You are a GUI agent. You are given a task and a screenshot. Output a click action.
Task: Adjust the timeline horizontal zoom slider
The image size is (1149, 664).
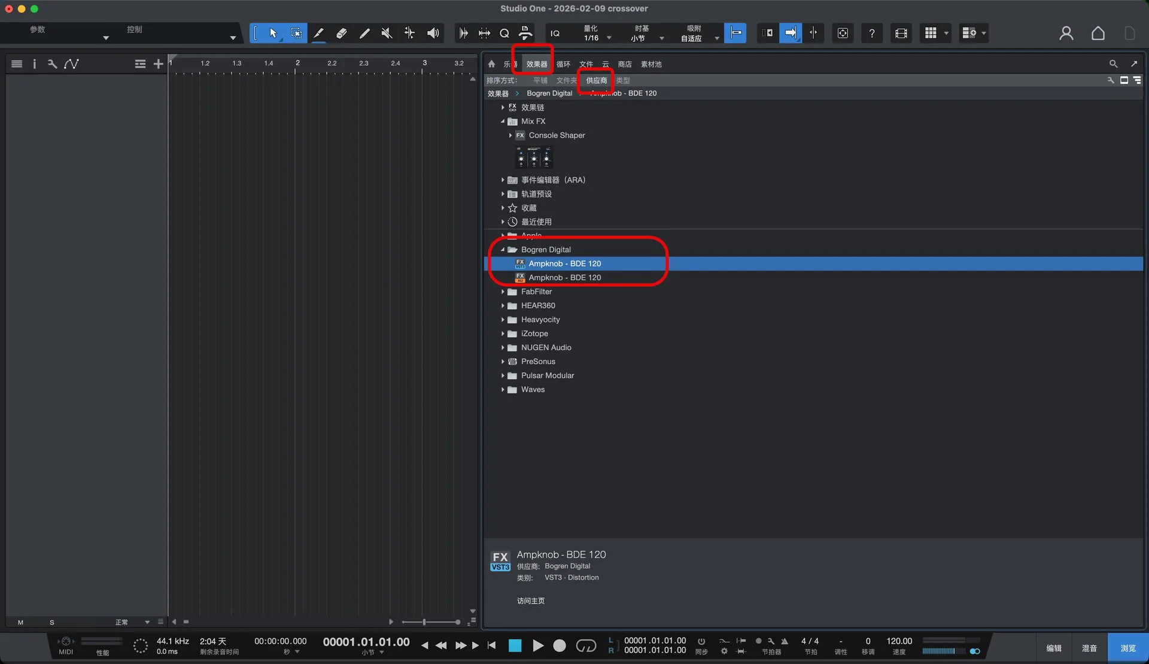click(x=424, y=622)
